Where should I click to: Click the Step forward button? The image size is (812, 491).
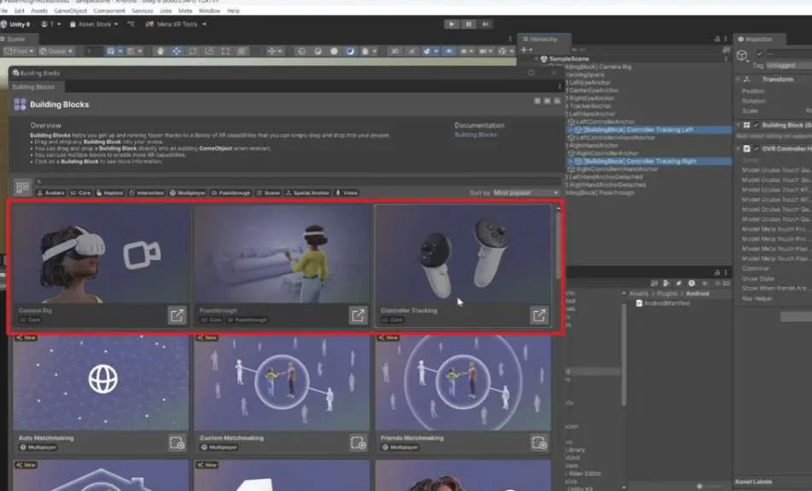(x=485, y=25)
